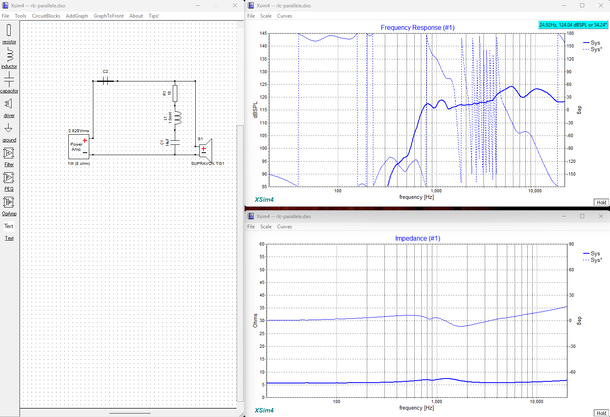Select the Power Amp block in schematic
The height and width of the screenshot is (417, 610).
tap(79, 147)
